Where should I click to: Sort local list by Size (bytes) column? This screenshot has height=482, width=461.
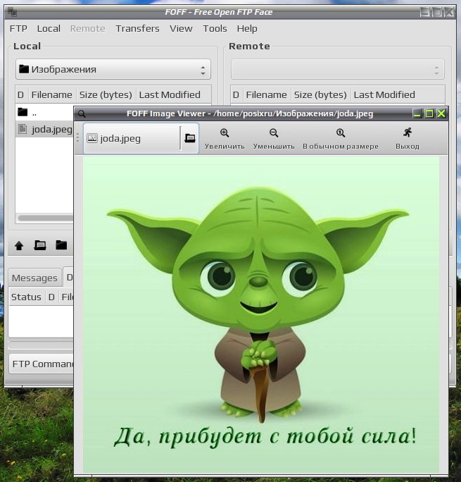coord(106,94)
